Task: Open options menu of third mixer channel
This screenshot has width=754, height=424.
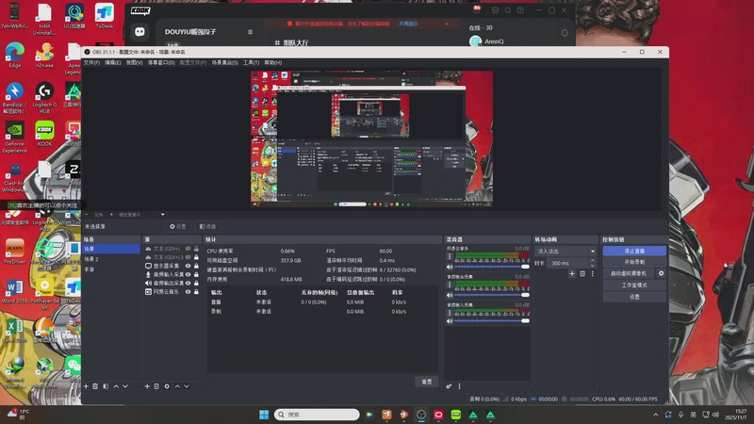Action: point(450,313)
